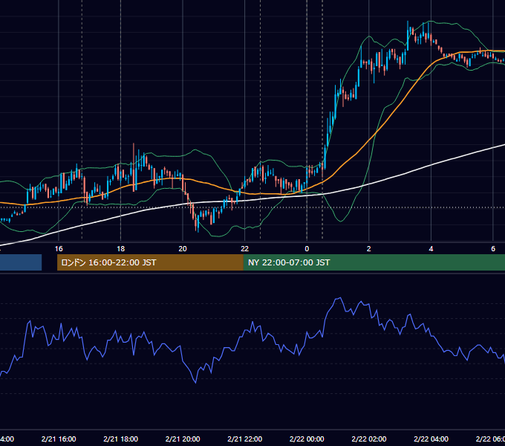Click the 2/22 00:00 bottom axis label
This screenshot has width=505, height=446.
point(307,439)
